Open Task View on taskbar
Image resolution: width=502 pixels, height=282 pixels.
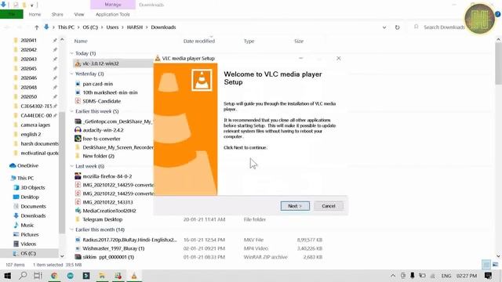38,276
